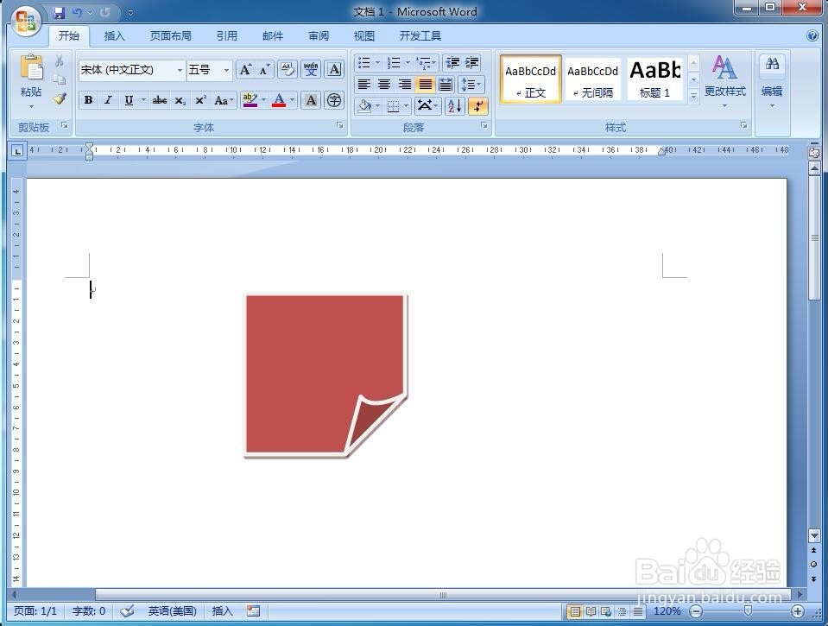The width and height of the screenshot is (828, 626).
Task: Apply 标题 1 style
Action: (x=654, y=79)
